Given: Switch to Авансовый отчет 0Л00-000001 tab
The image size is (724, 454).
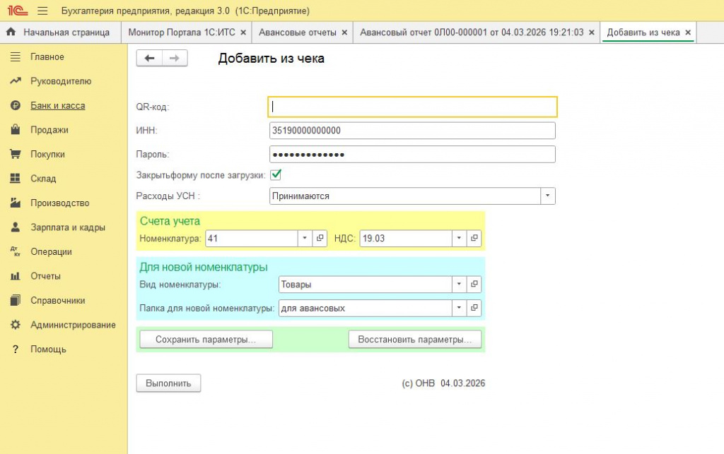Looking at the screenshot, I should (472, 32).
